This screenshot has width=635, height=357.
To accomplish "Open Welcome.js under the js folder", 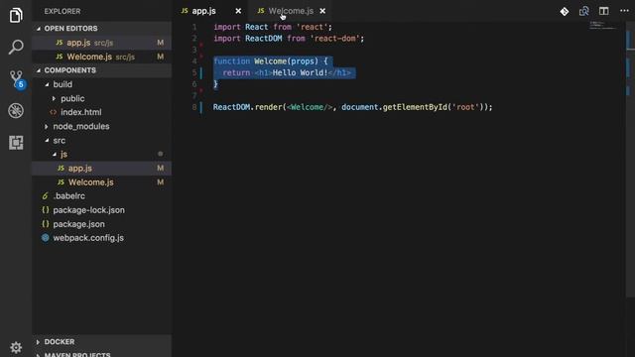I will pos(101,182).
